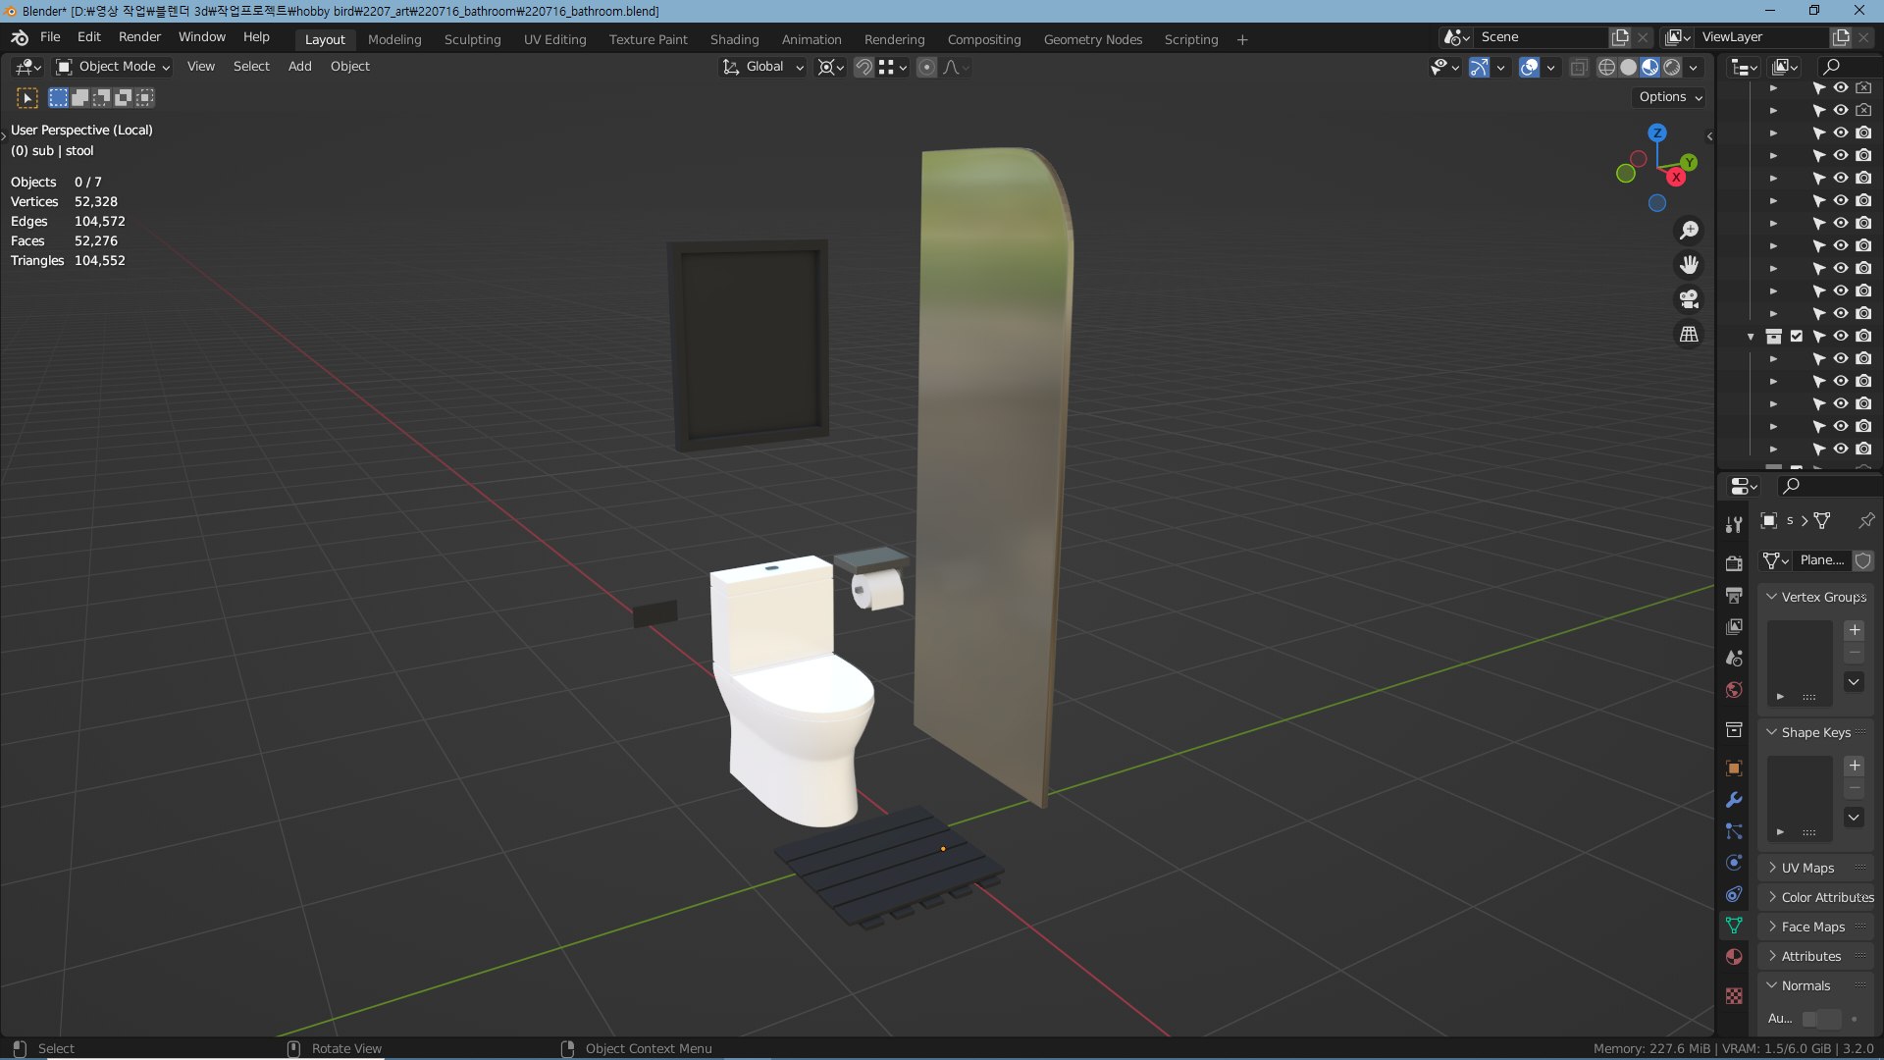Click the Z axis on navigation gizmo
This screenshot has height=1060, width=1884.
coord(1656,133)
